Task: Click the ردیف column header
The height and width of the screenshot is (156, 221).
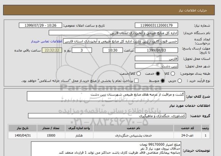Action: coord(206,128)
